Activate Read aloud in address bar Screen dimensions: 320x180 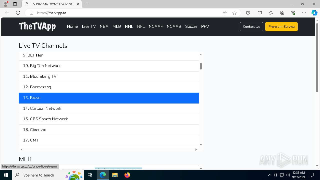224,13
